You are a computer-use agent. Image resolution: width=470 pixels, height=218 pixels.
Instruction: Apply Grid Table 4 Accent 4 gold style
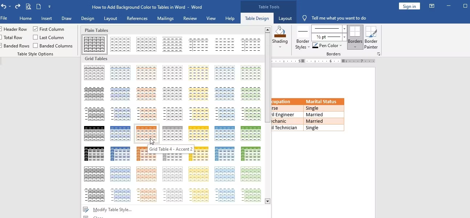click(x=199, y=134)
